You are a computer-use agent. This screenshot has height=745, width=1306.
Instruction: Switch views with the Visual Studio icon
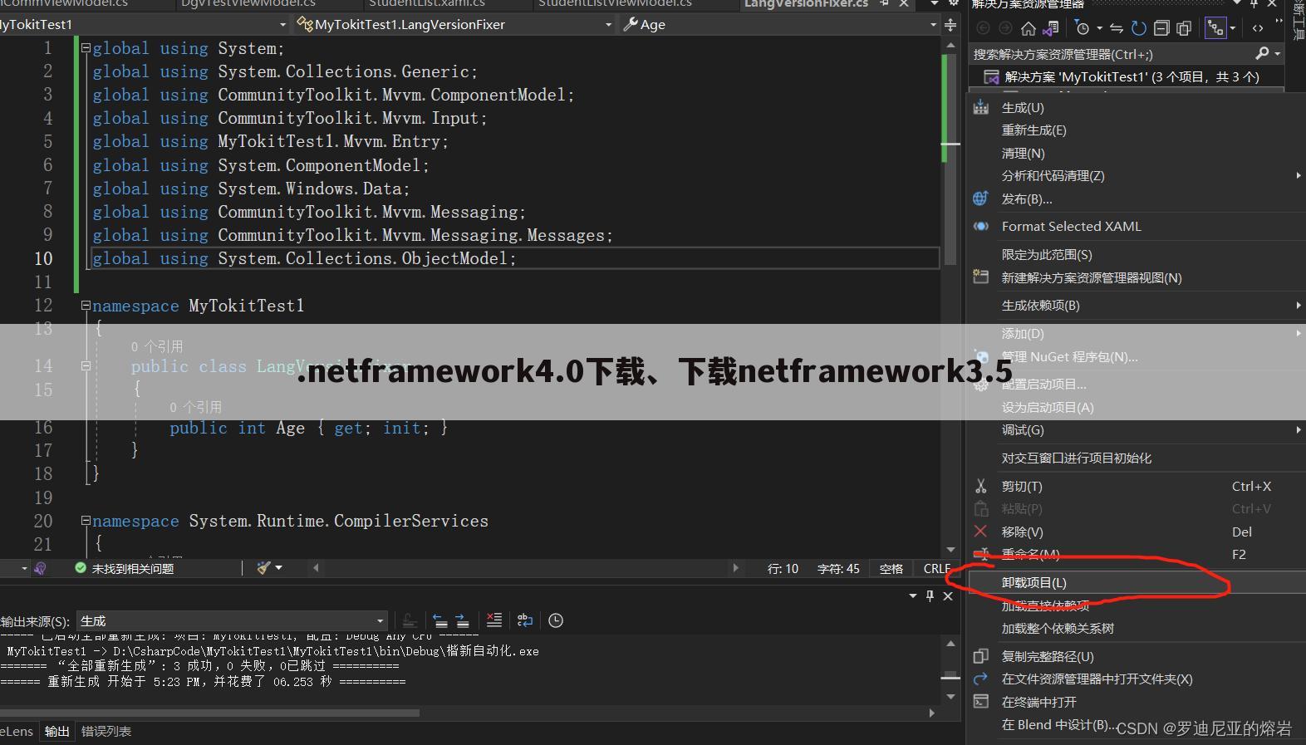(1050, 28)
